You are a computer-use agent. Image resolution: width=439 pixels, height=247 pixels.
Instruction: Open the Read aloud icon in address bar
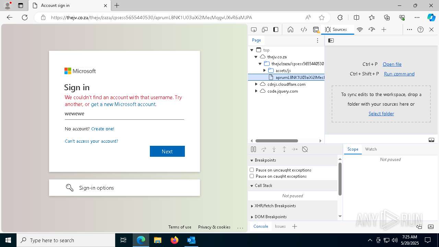click(308, 17)
